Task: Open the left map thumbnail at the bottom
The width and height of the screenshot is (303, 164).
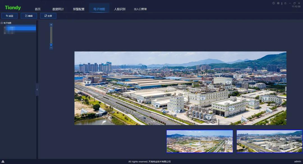Action: click(199, 141)
